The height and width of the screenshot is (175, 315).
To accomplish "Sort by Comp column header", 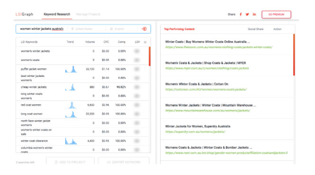I will click(122, 42).
